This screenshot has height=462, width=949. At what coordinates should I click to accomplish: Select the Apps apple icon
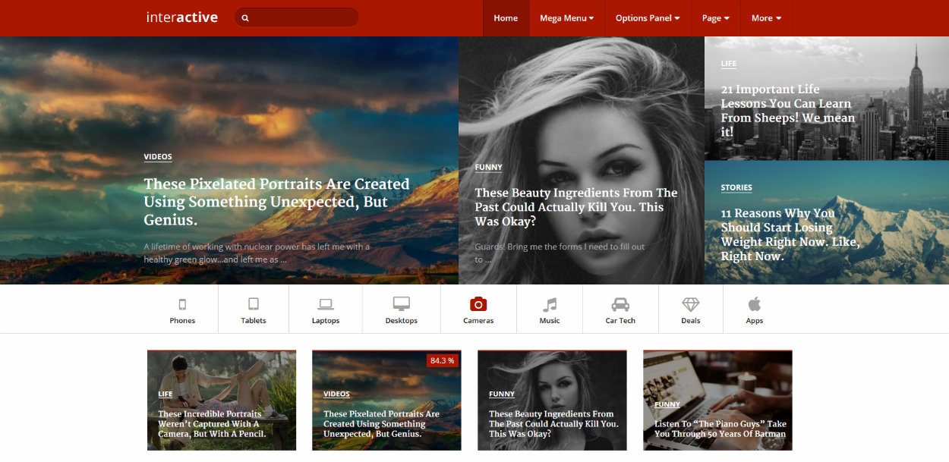tap(755, 304)
